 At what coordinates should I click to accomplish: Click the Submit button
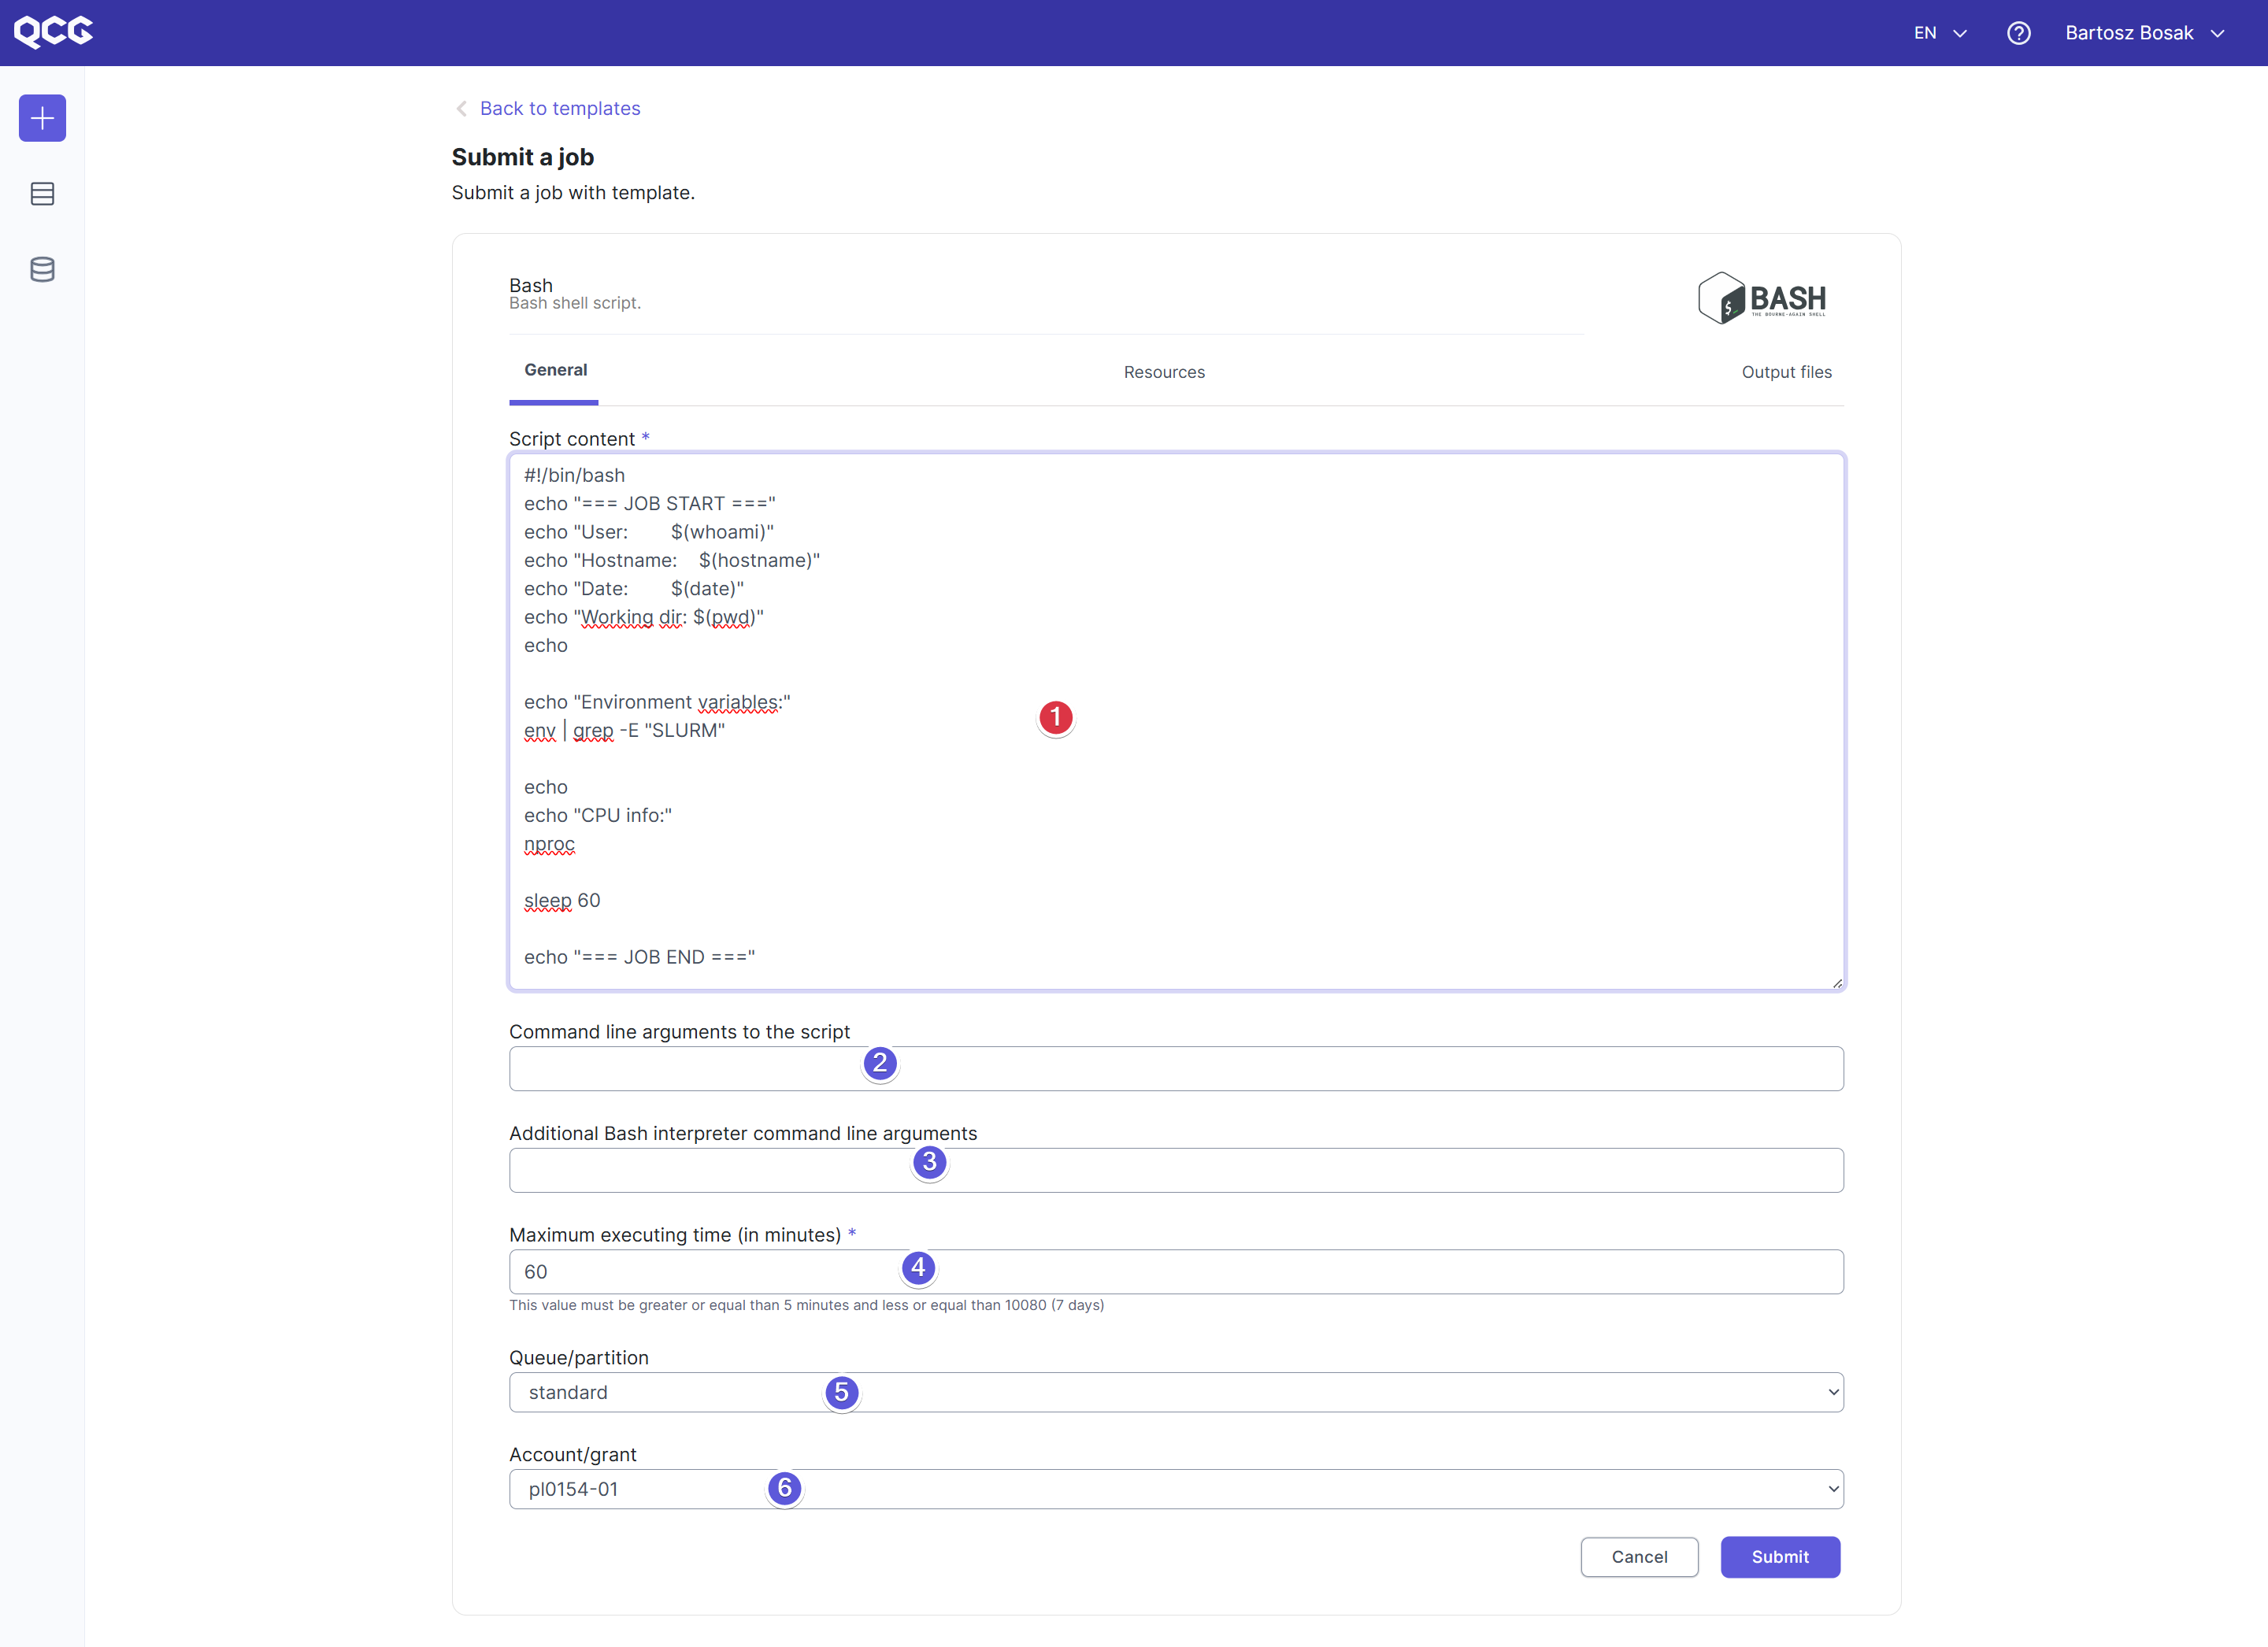click(x=1780, y=1557)
